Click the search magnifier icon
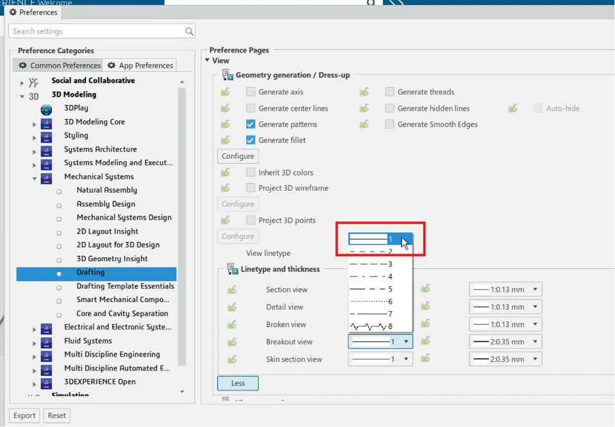The width and height of the screenshot is (615, 427). point(189,31)
